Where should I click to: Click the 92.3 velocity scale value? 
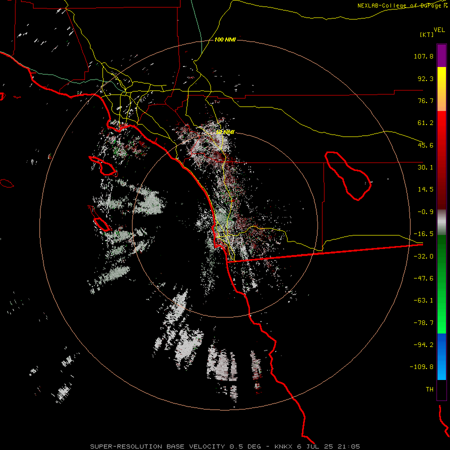(x=425, y=78)
